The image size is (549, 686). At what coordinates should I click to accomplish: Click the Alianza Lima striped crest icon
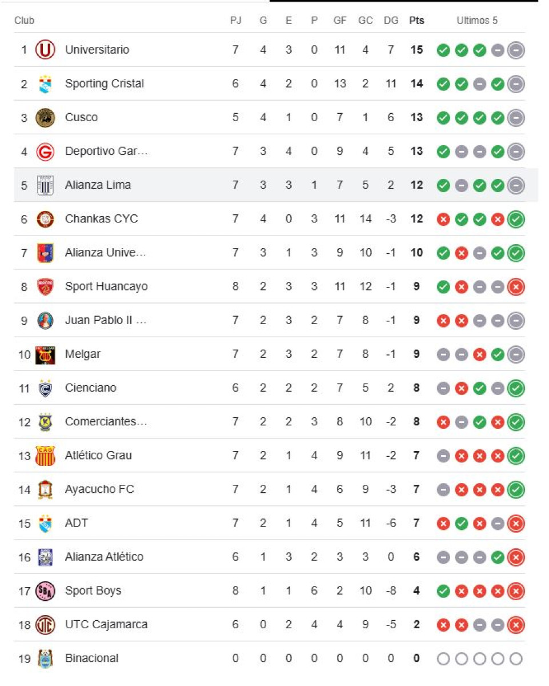[45, 185]
